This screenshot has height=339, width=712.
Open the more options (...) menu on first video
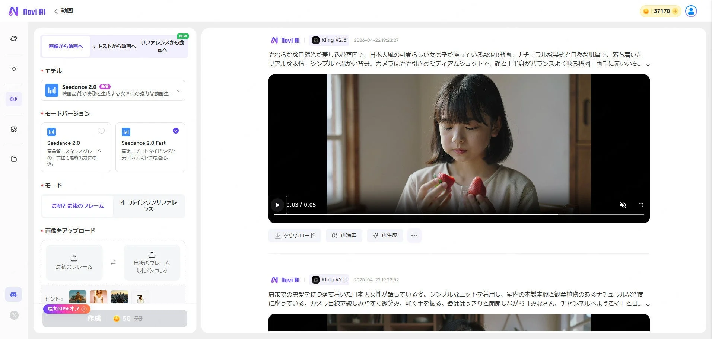(x=414, y=235)
